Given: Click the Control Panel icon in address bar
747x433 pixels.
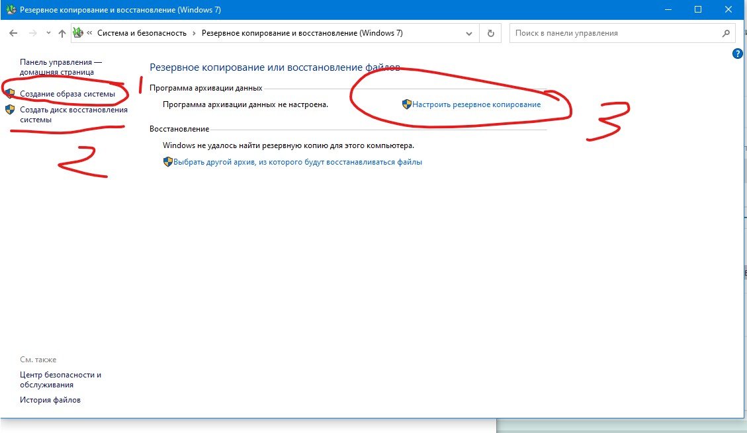Looking at the screenshot, I should coord(77,33).
